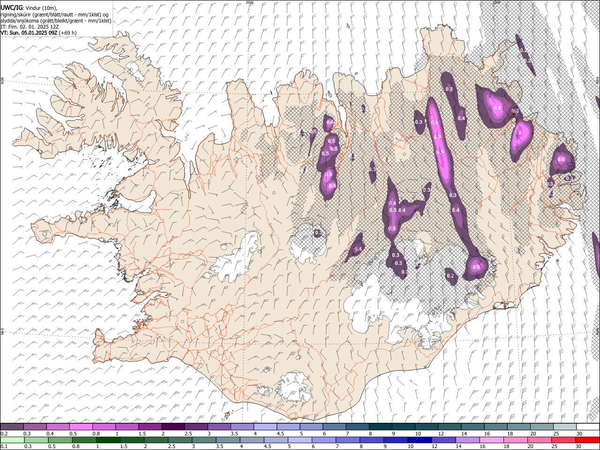Click the 'VT: Sun. 05.01.2025 09Z (+69 h)' line
Screen dimensions: 600x450
click(38, 33)
